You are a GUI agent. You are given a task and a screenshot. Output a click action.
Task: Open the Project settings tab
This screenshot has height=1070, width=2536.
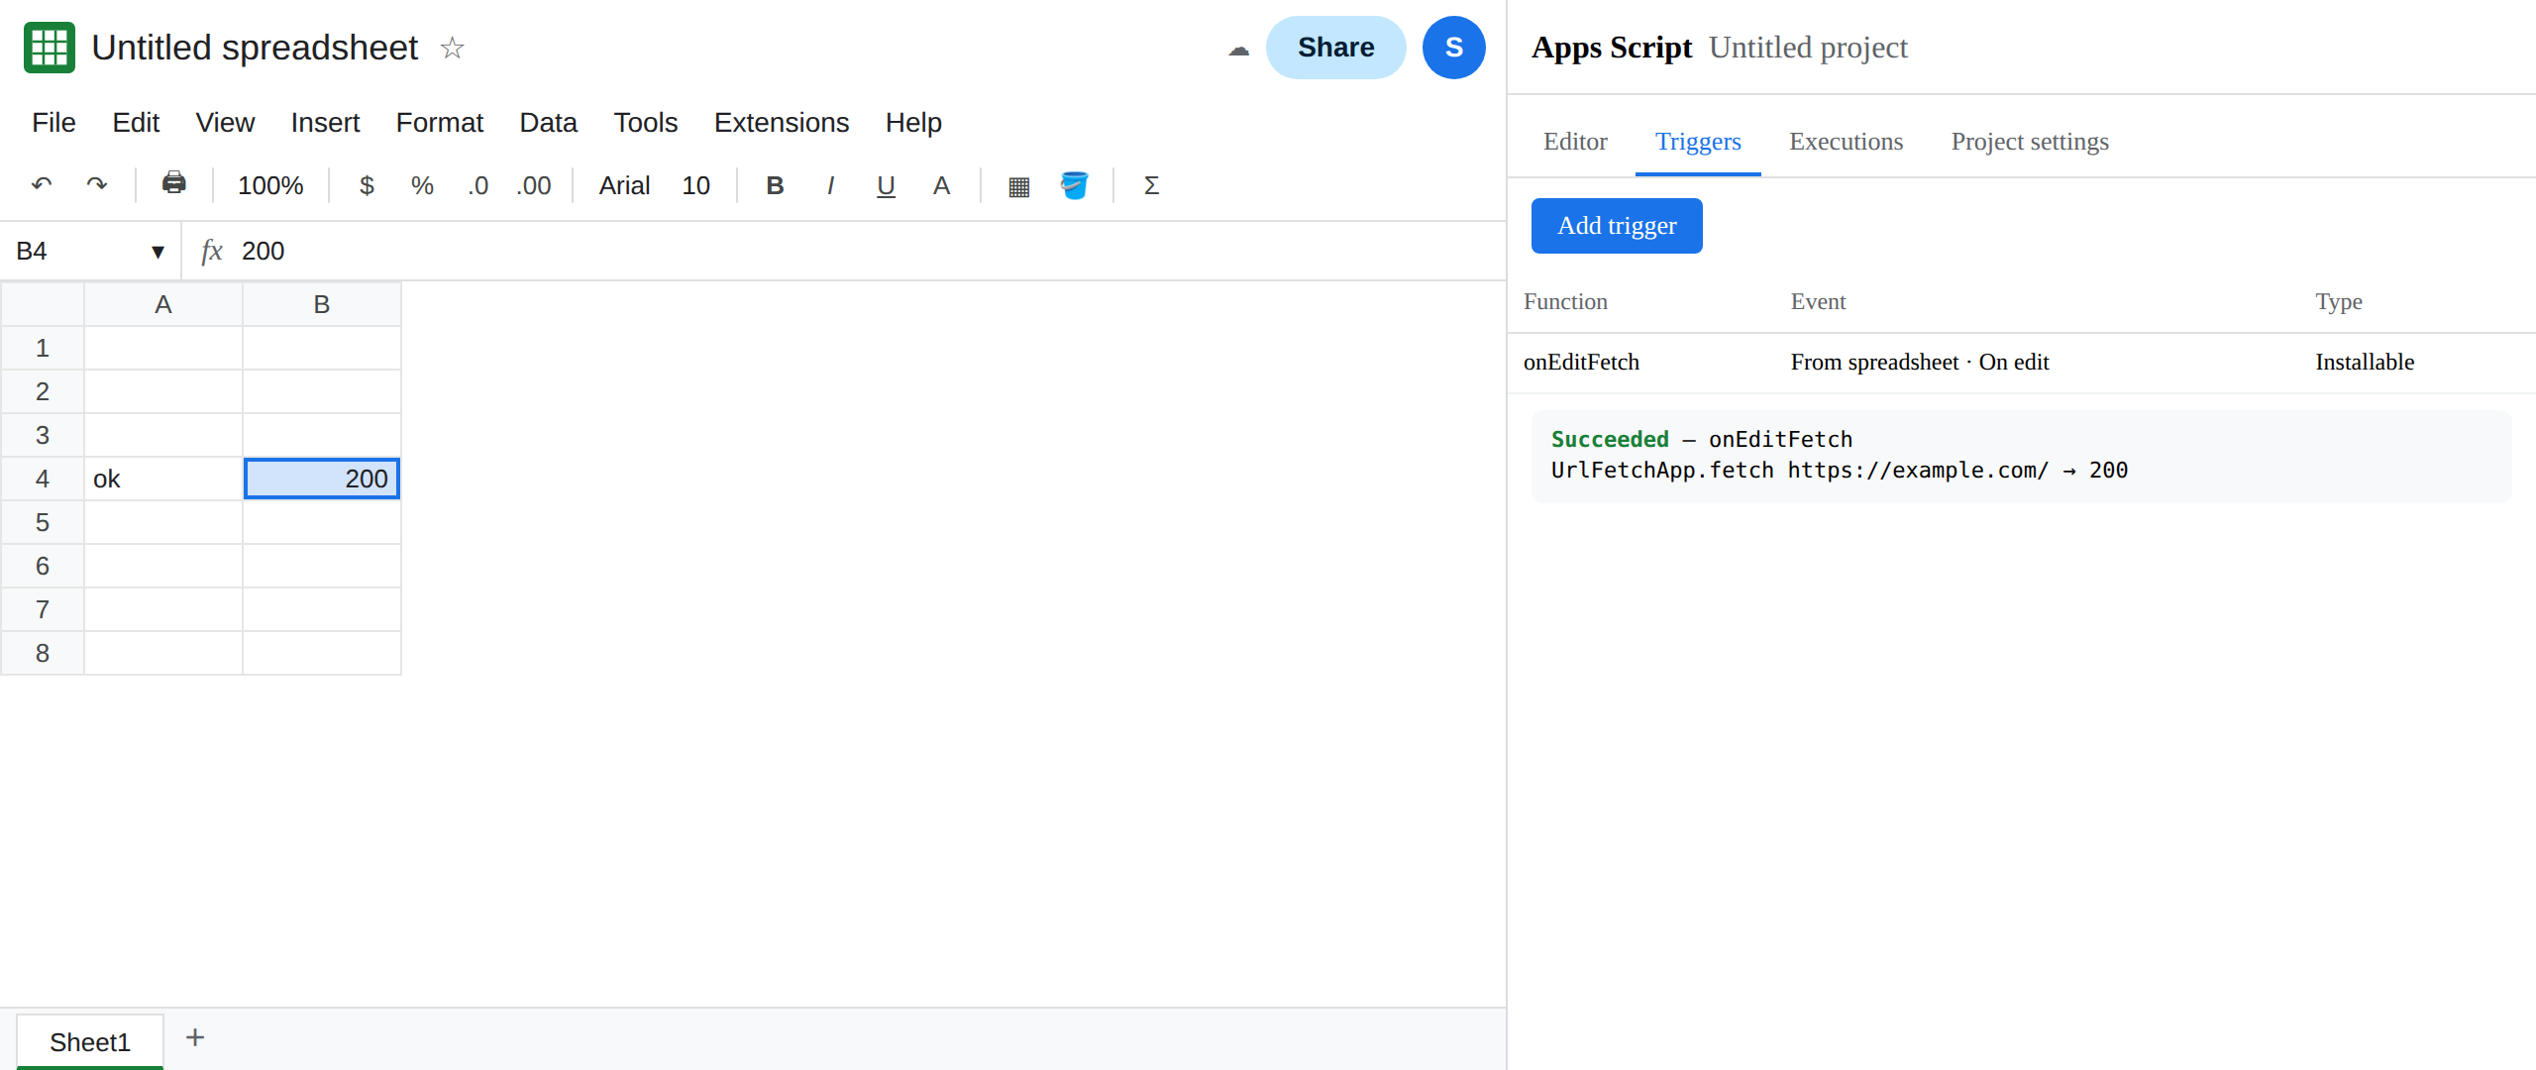pos(2030,142)
